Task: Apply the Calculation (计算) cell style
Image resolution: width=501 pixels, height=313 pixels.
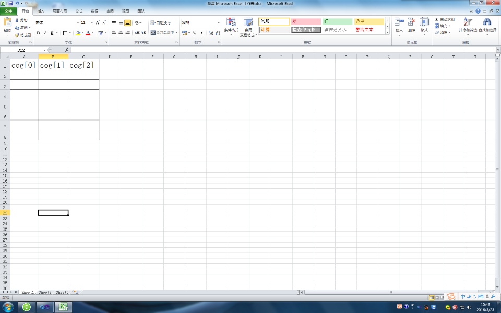Action: click(274, 30)
